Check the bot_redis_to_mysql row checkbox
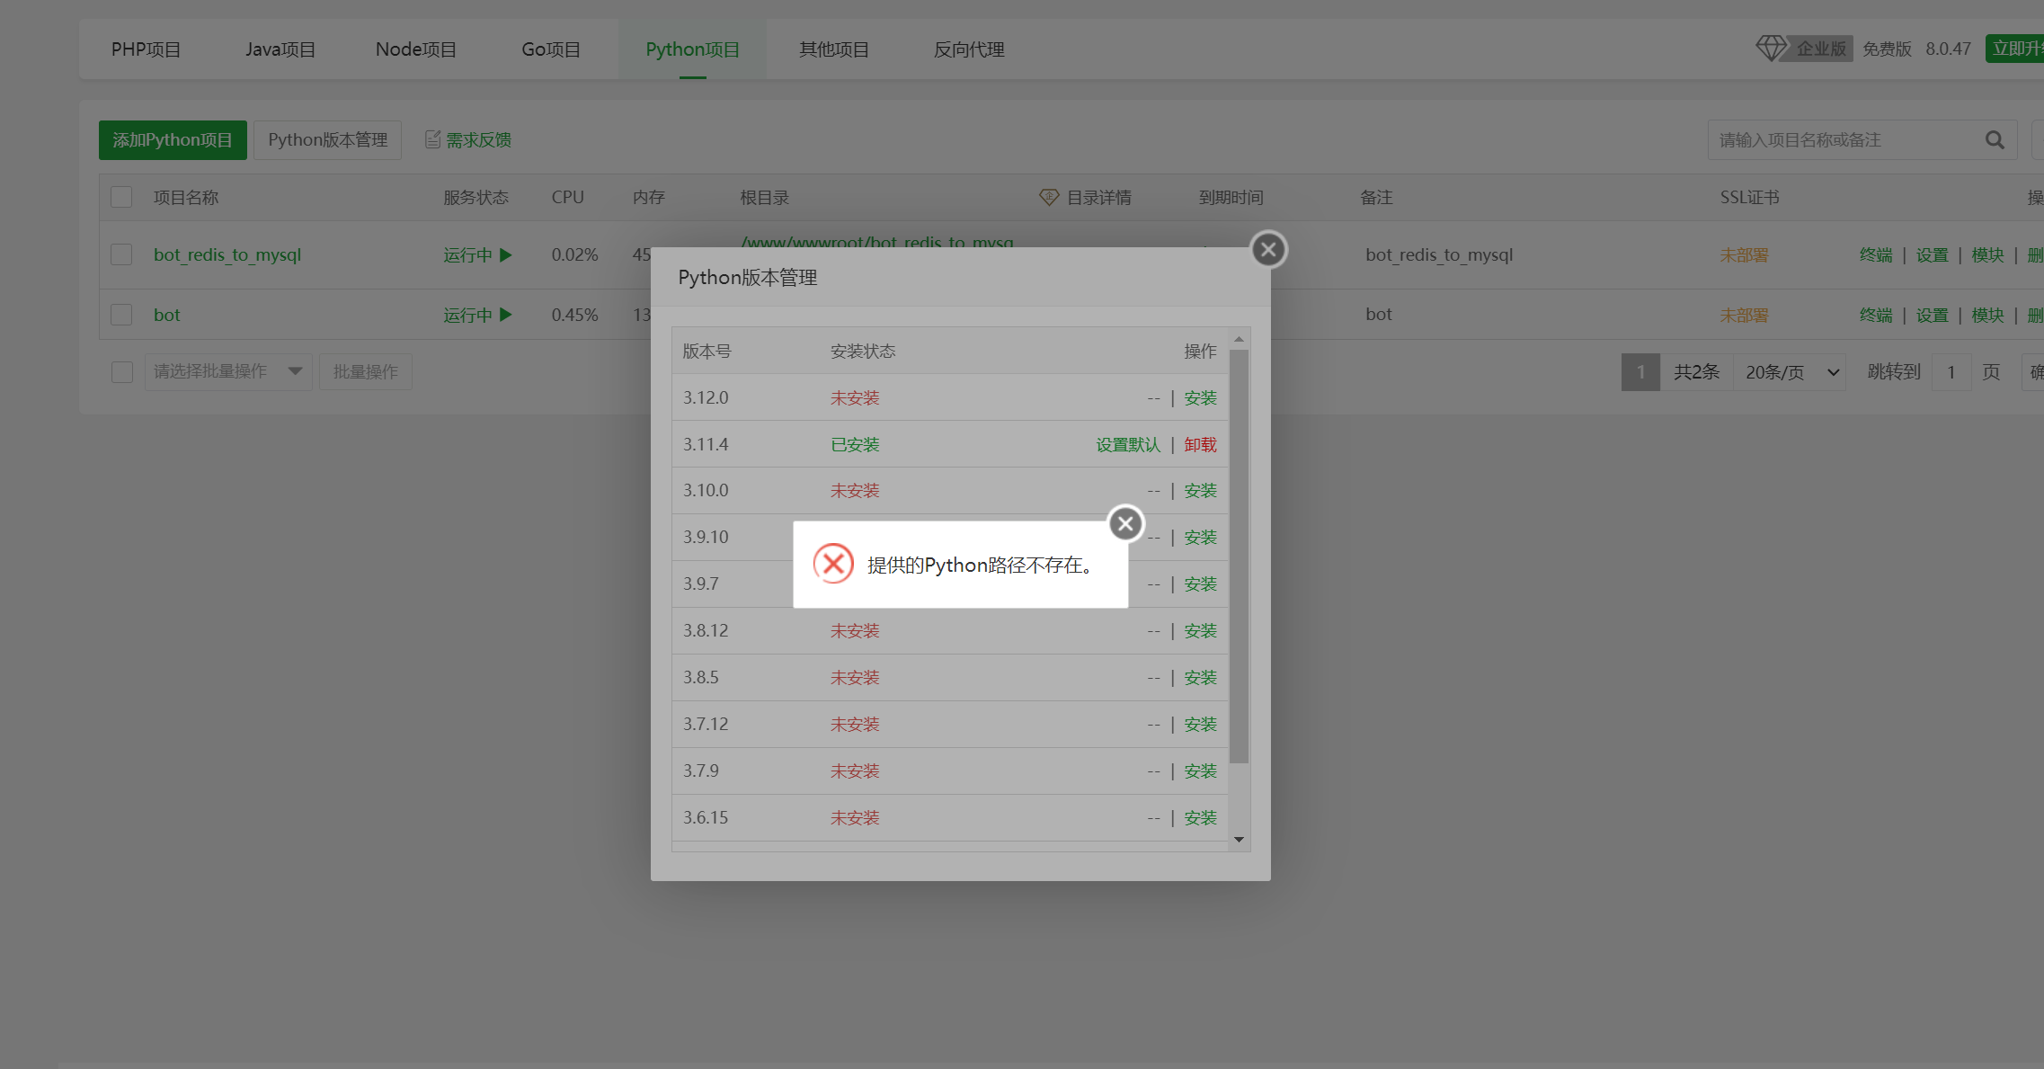 tap(121, 254)
